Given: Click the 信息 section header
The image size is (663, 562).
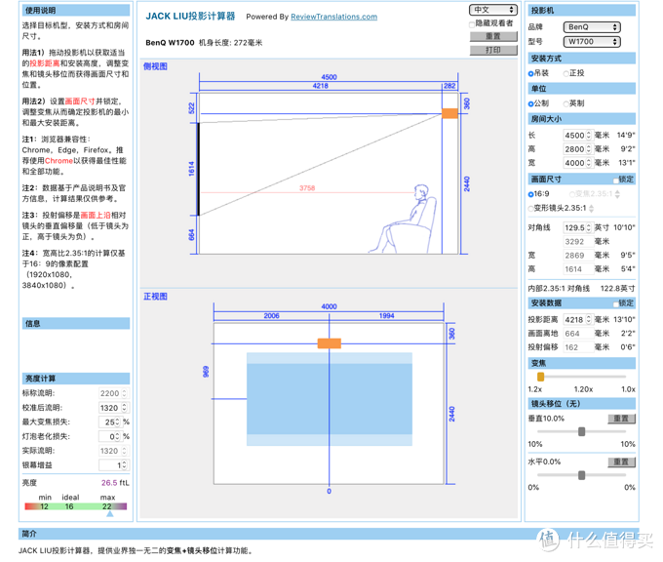Looking at the screenshot, I should 76,324.
